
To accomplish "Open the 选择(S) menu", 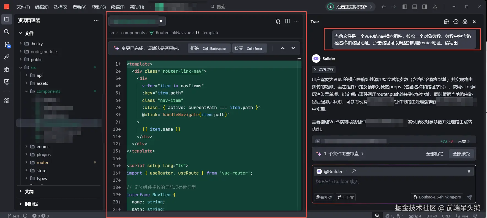I will (x=61, y=7).
